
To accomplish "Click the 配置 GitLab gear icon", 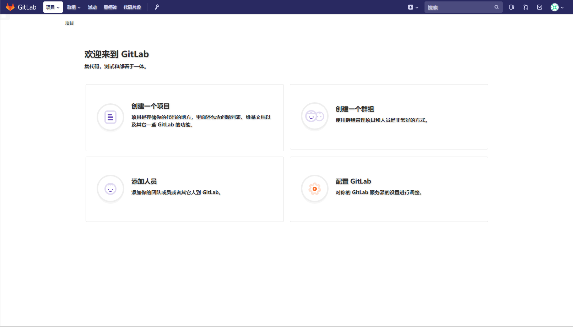I will pyautogui.click(x=314, y=189).
